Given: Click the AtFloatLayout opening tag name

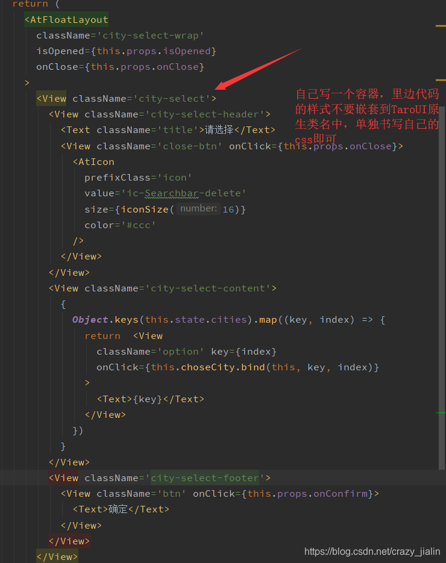Looking at the screenshot, I should [x=69, y=20].
